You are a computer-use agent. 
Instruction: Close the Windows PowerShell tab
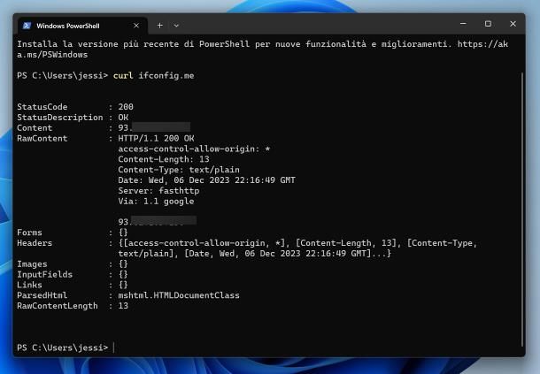(136, 26)
